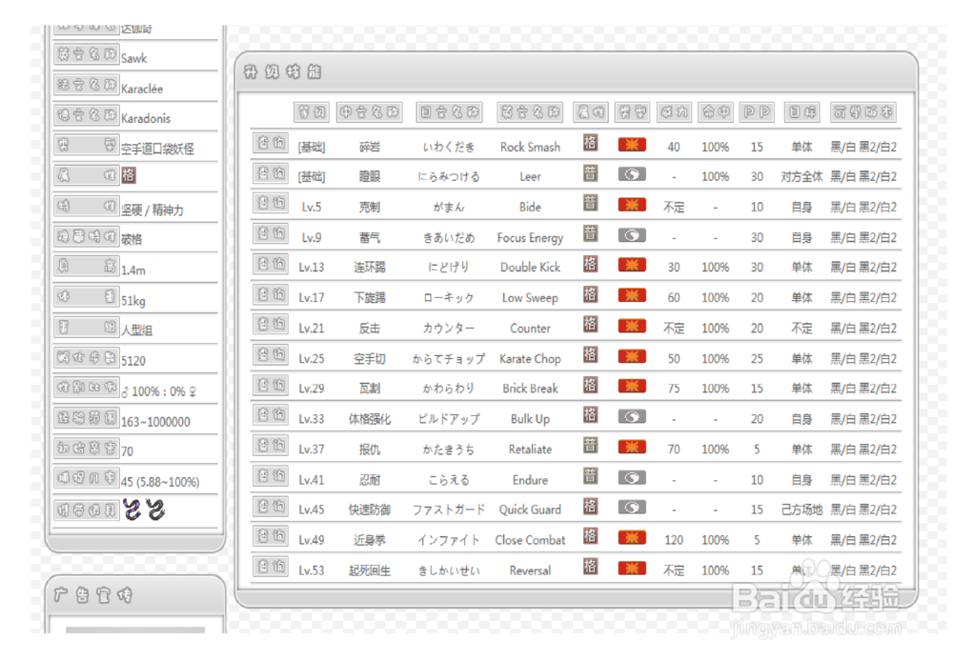Click the Fighting type icon in Low Sweep row
The height and width of the screenshot is (660, 953).
(590, 294)
